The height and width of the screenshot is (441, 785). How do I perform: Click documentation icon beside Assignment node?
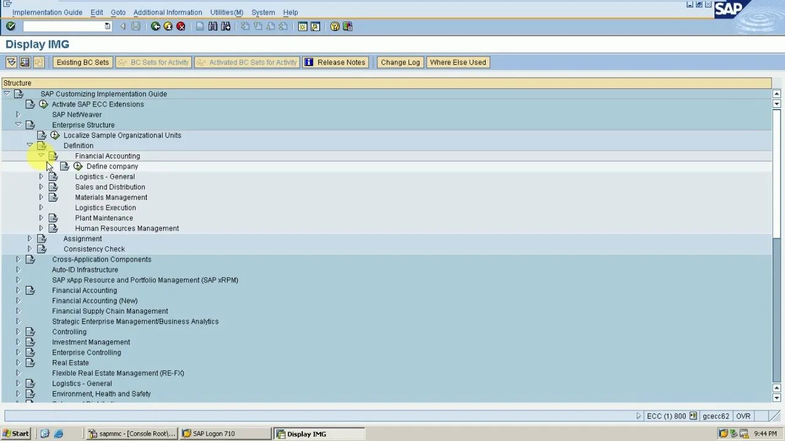pos(42,239)
